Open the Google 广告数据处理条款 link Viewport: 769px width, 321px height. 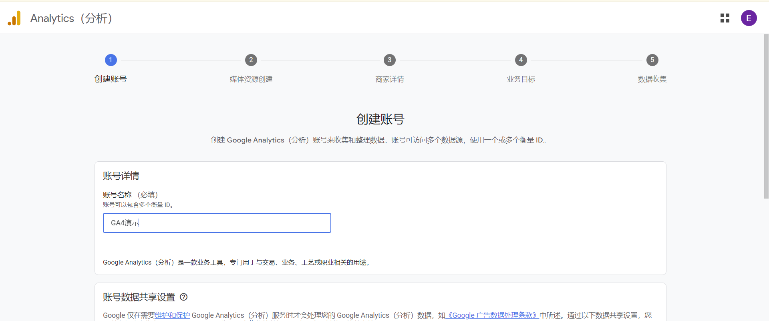coord(492,315)
